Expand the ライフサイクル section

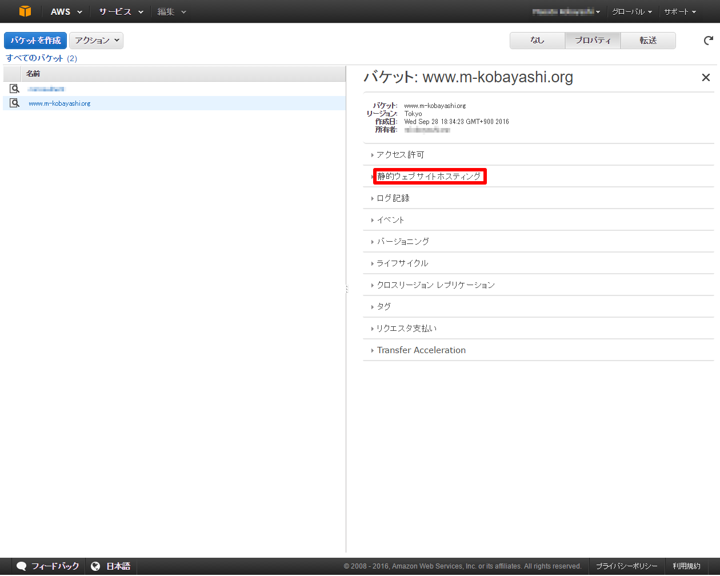[x=538, y=263]
